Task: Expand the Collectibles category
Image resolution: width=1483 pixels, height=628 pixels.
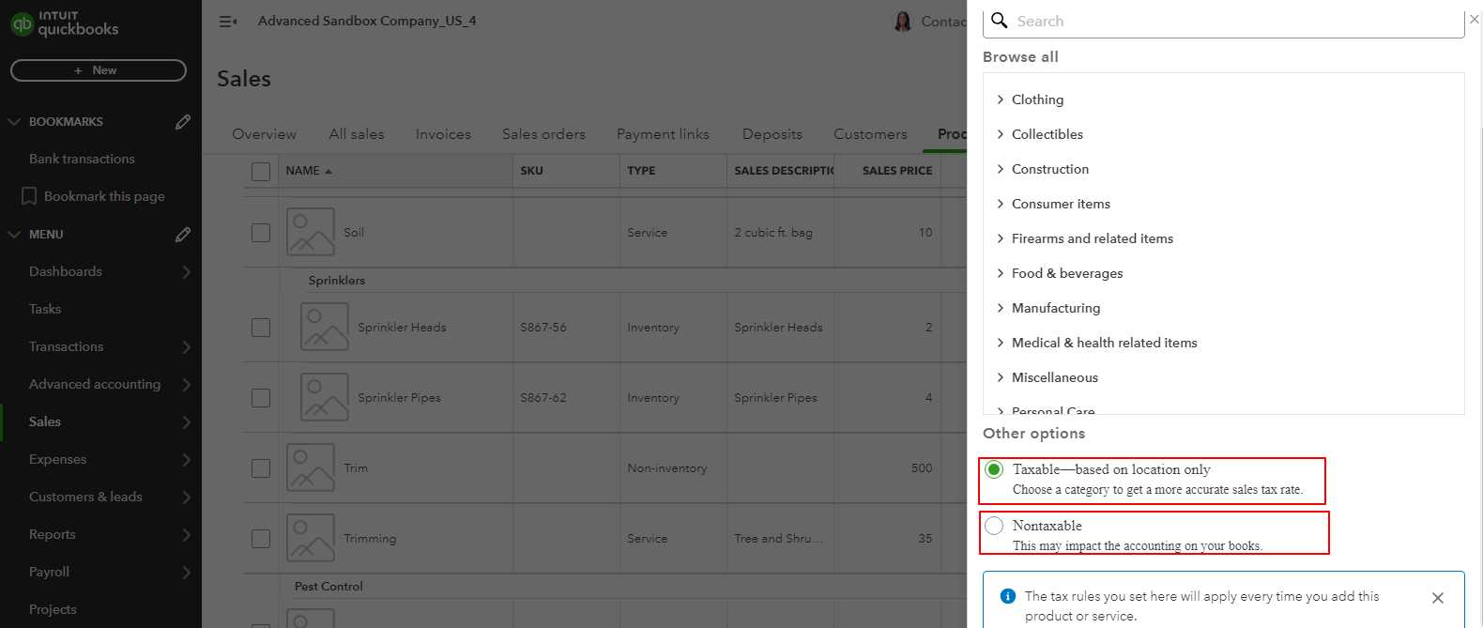Action: tap(1001, 134)
